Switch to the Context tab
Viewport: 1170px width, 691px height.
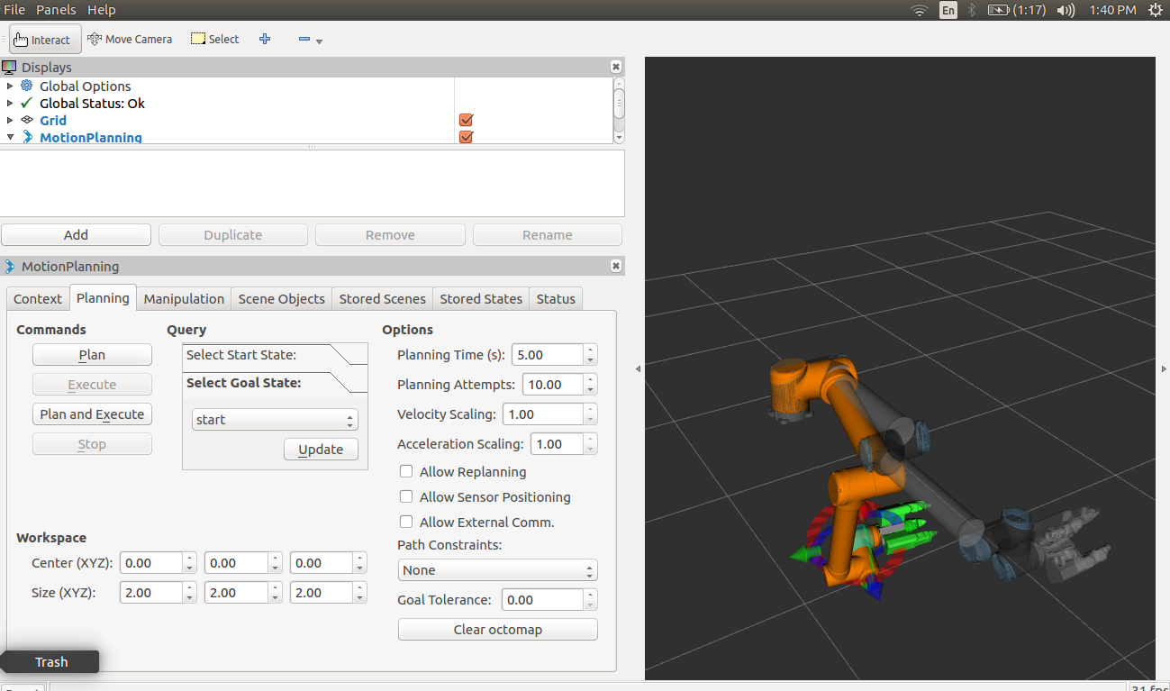(x=38, y=298)
